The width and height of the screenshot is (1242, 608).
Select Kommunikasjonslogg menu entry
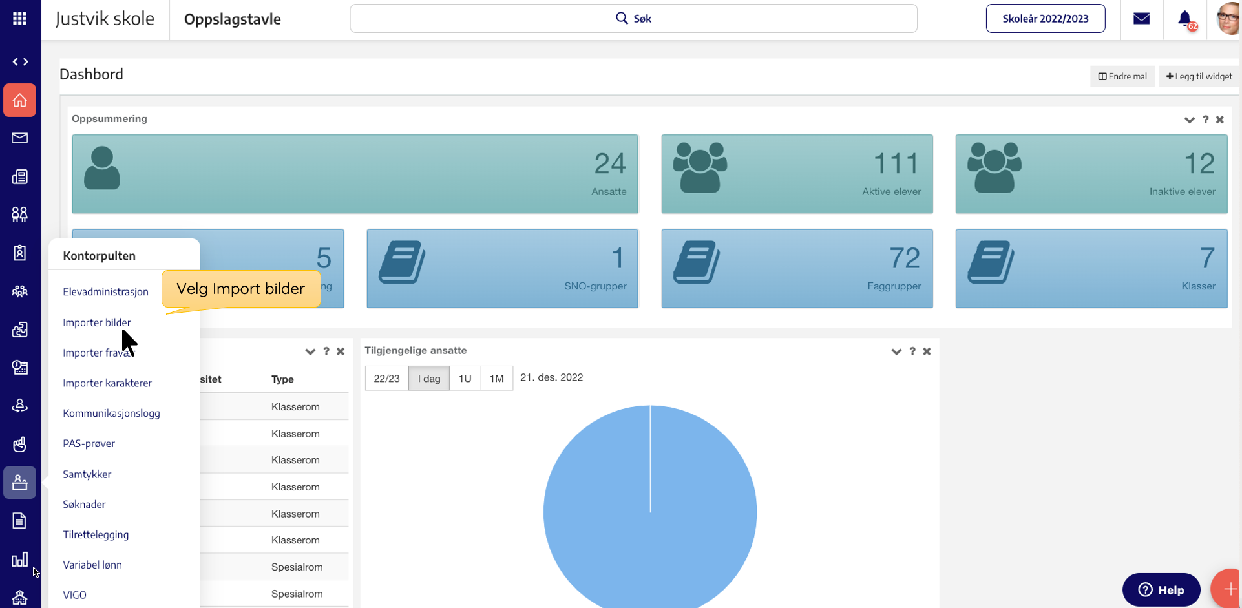click(111, 414)
